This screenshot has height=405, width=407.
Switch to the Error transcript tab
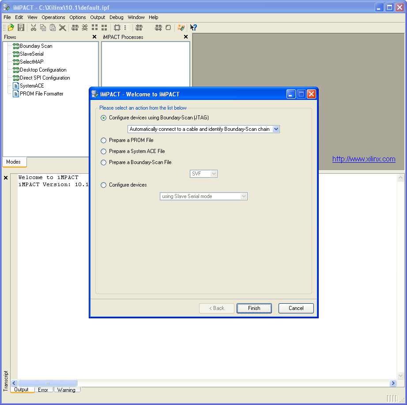(x=43, y=390)
